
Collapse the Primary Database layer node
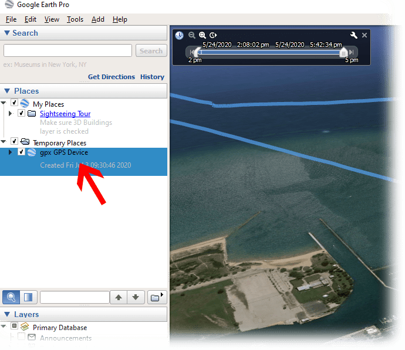[4, 327]
